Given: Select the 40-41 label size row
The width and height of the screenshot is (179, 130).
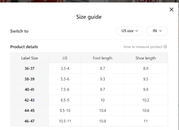Looking at the screenshot, I should pyautogui.click(x=89, y=89).
